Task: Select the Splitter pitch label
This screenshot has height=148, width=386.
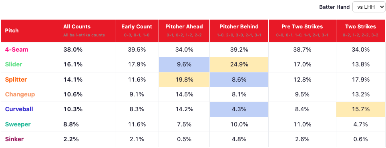Action: tap(16, 80)
